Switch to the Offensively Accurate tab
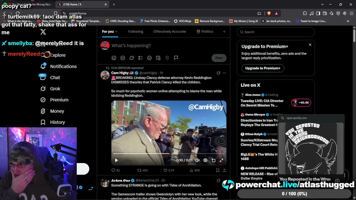 (170, 31)
